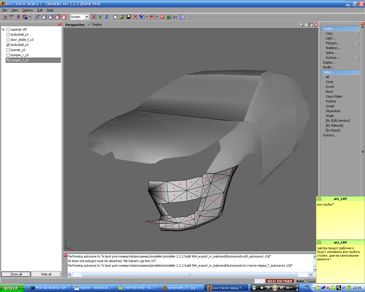Click the red X delete icon
The width and height of the screenshot is (365, 292).
(x=135, y=17)
